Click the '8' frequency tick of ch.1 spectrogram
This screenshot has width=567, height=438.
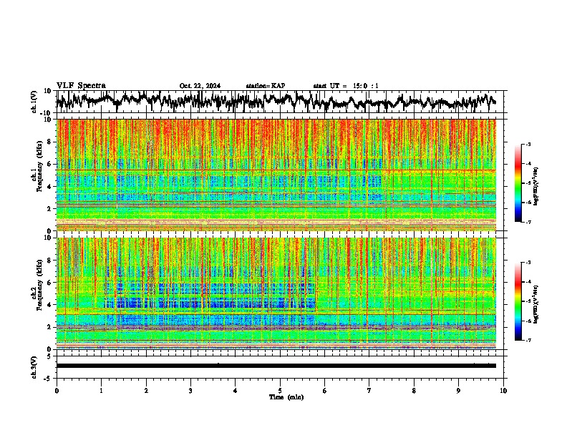pos(50,142)
